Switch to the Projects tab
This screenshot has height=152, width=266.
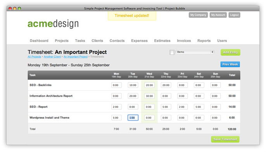click(62, 41)
